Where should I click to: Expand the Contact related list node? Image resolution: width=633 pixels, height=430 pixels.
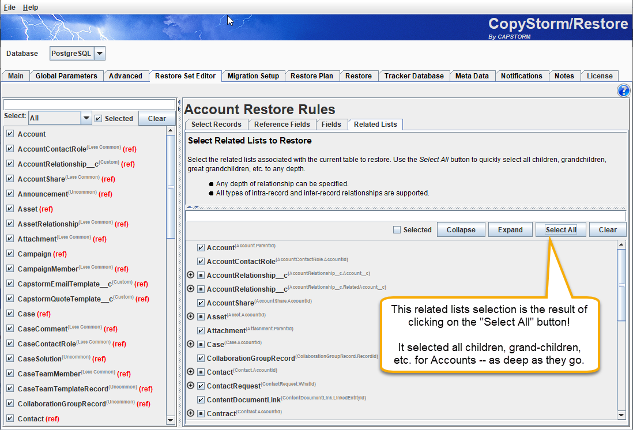pos(191,372)
